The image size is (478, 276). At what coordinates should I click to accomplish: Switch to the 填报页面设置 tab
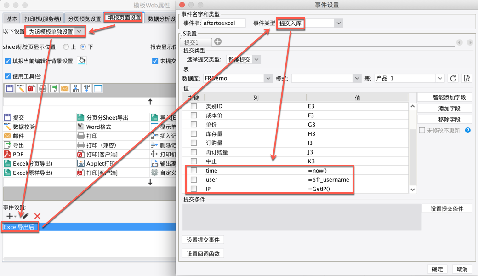[x=125, y=17]
